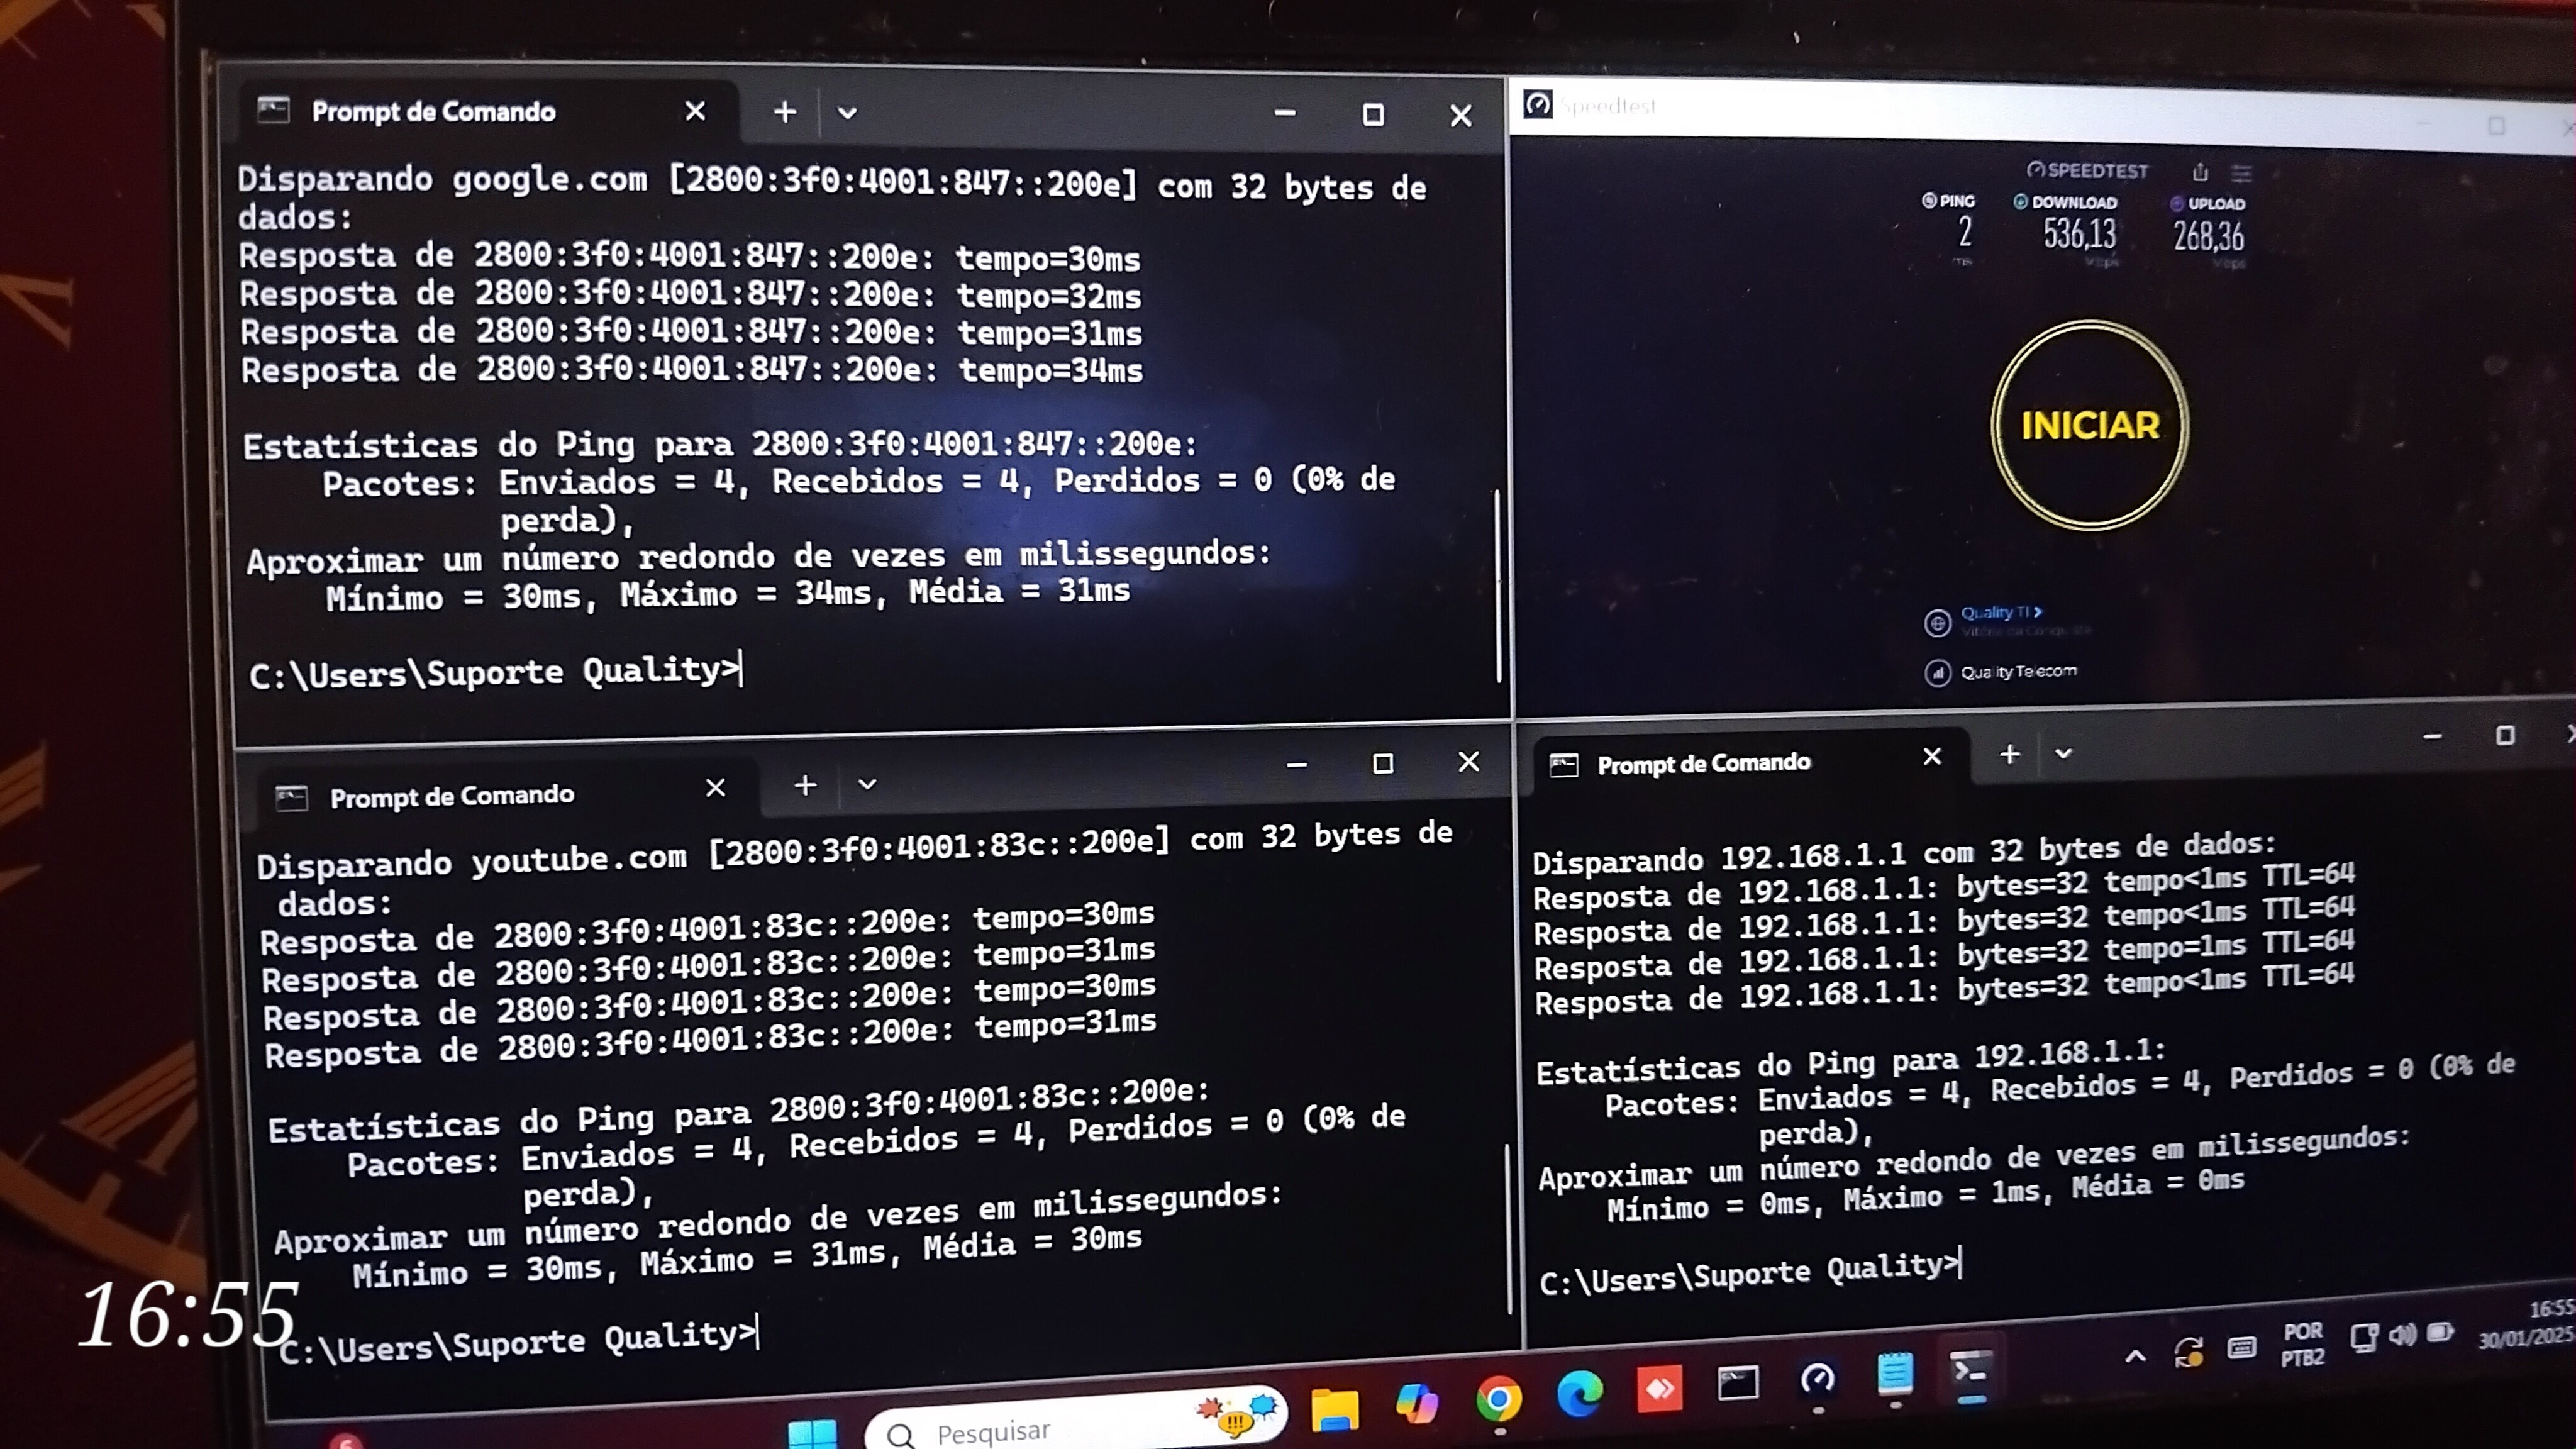Open AnyDesk from the taskbar
The image size is (2576, 1449).
point(1659,1389)
